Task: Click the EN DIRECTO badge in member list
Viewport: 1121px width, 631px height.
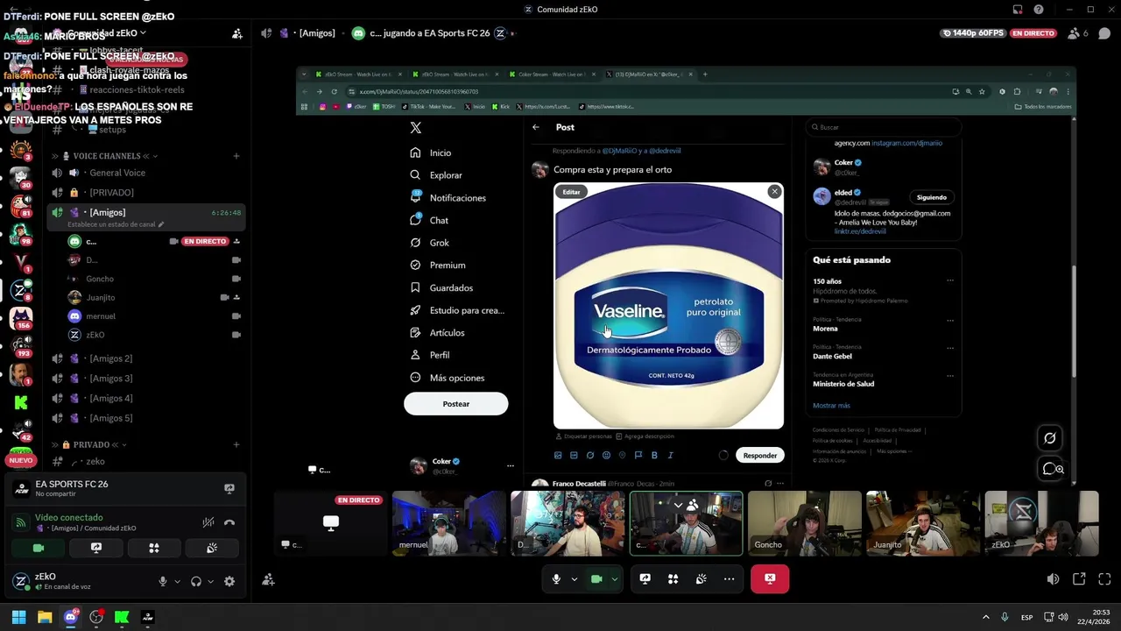Action: pyautogui.click(x=205, y=241)
